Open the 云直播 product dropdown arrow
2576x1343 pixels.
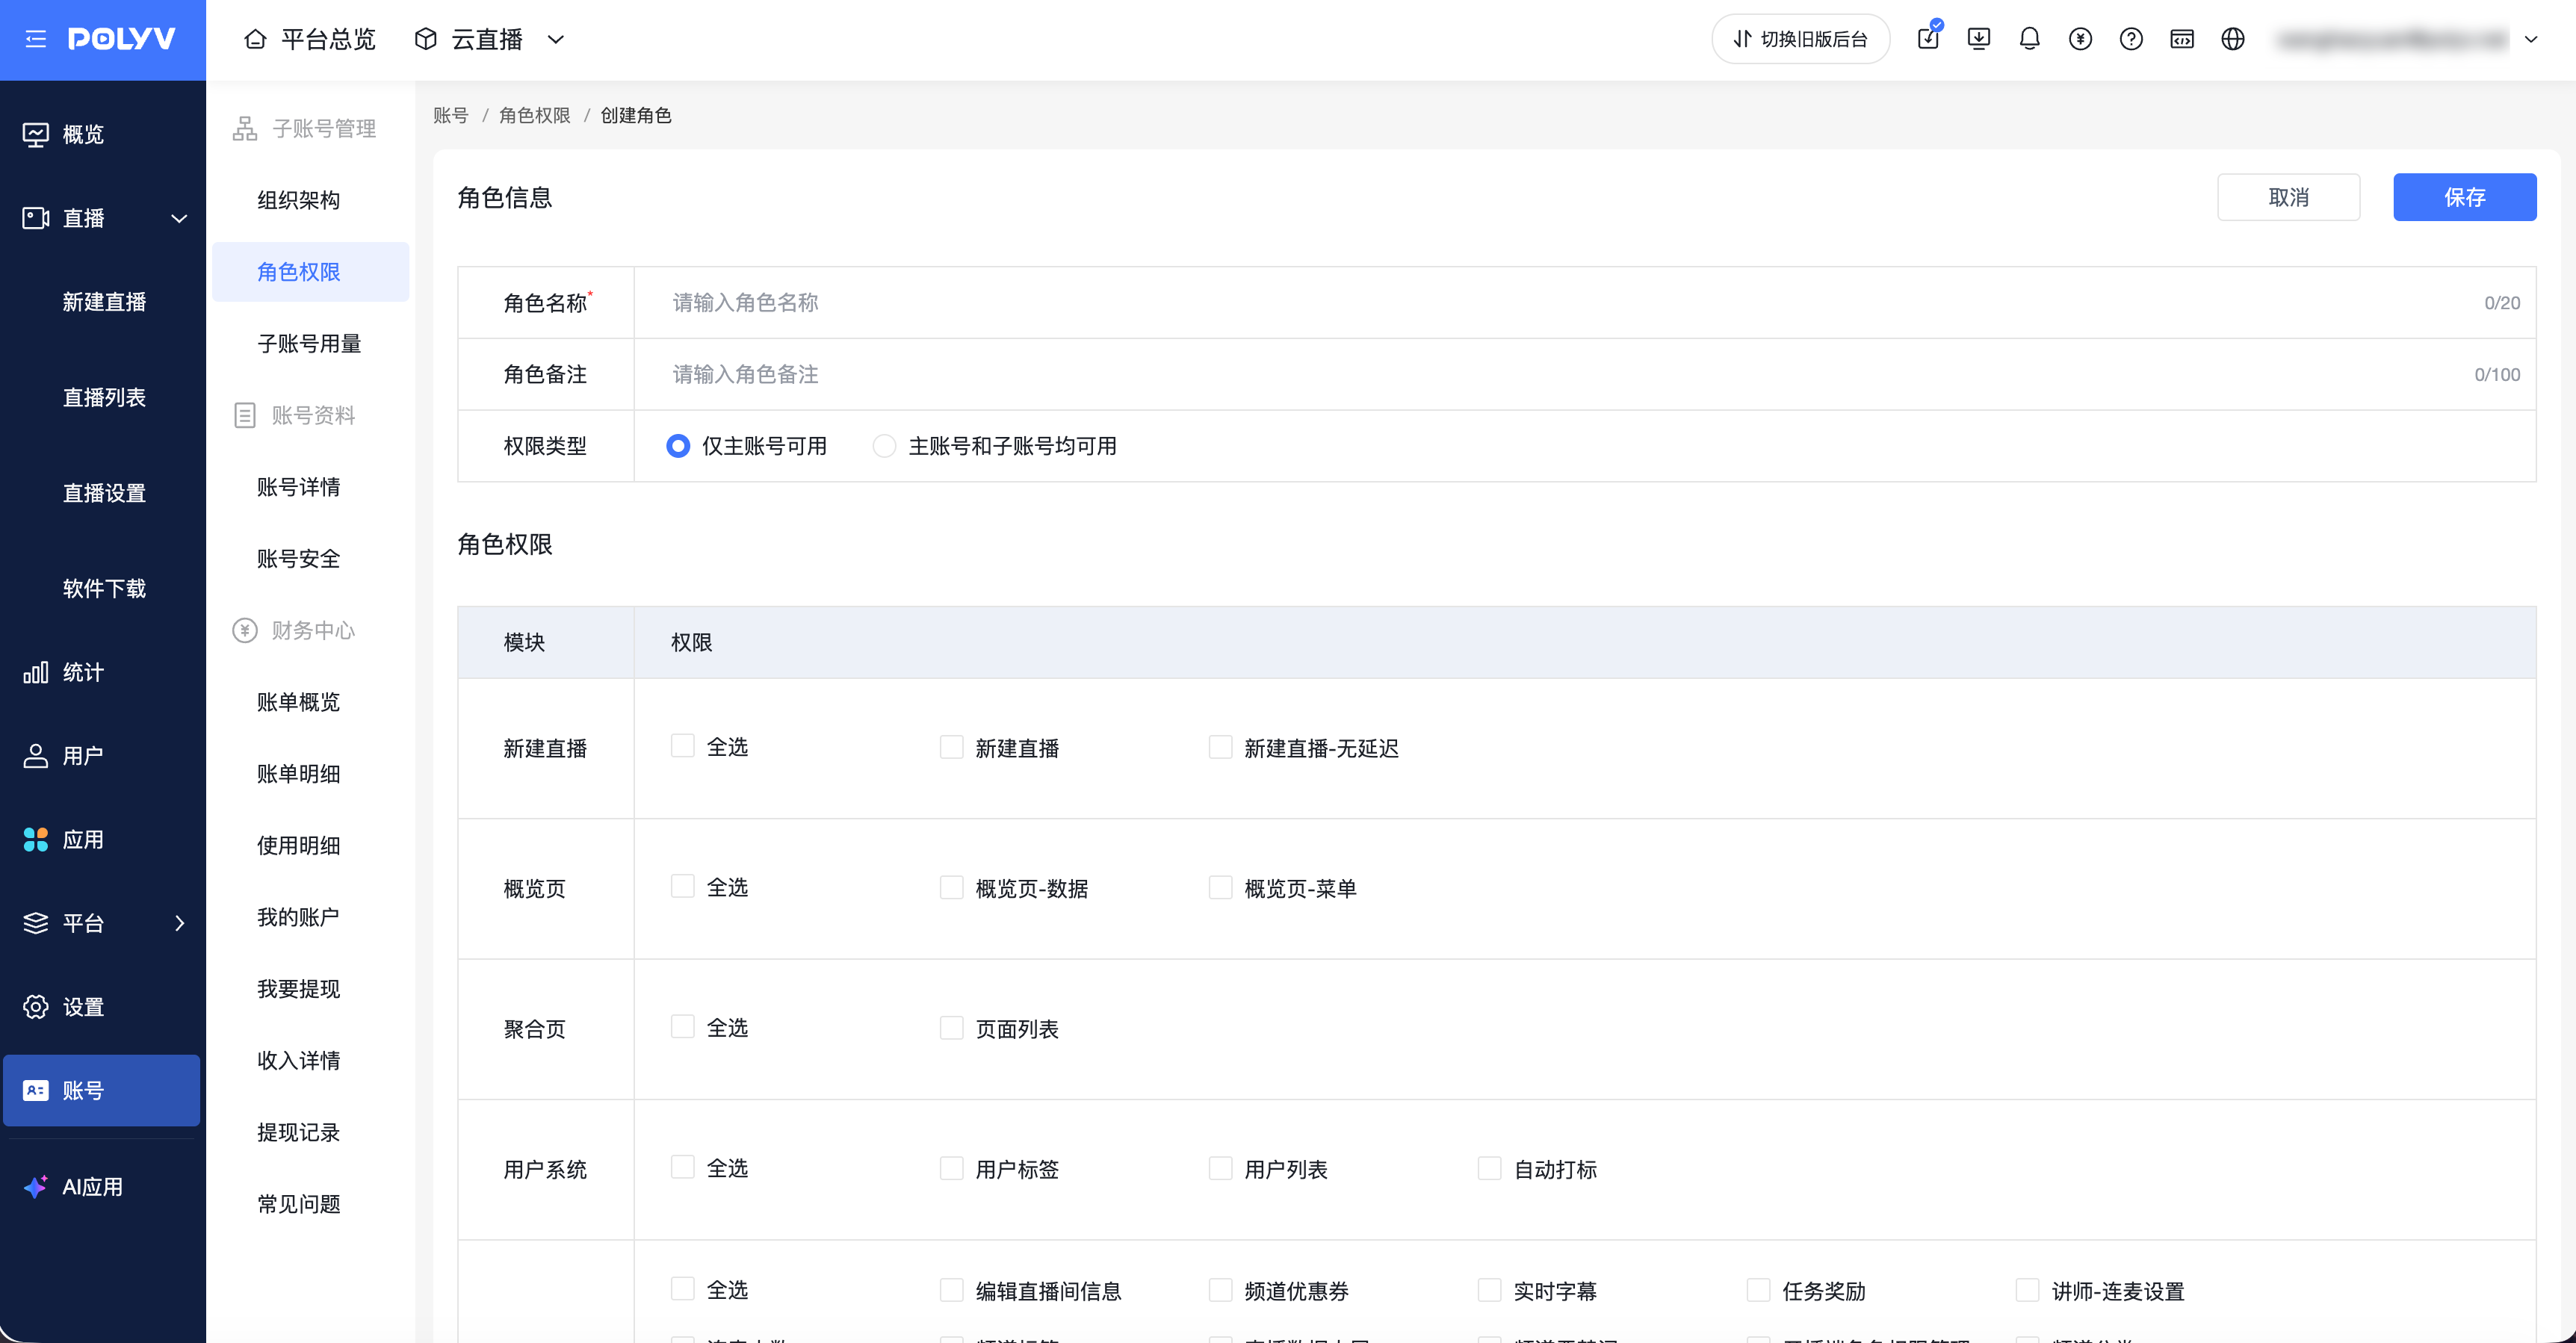[x=556, y=40]
